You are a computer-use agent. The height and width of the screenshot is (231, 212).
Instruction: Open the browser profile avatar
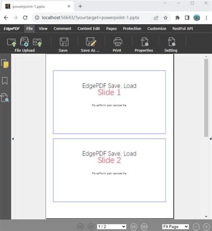(197, 18)
